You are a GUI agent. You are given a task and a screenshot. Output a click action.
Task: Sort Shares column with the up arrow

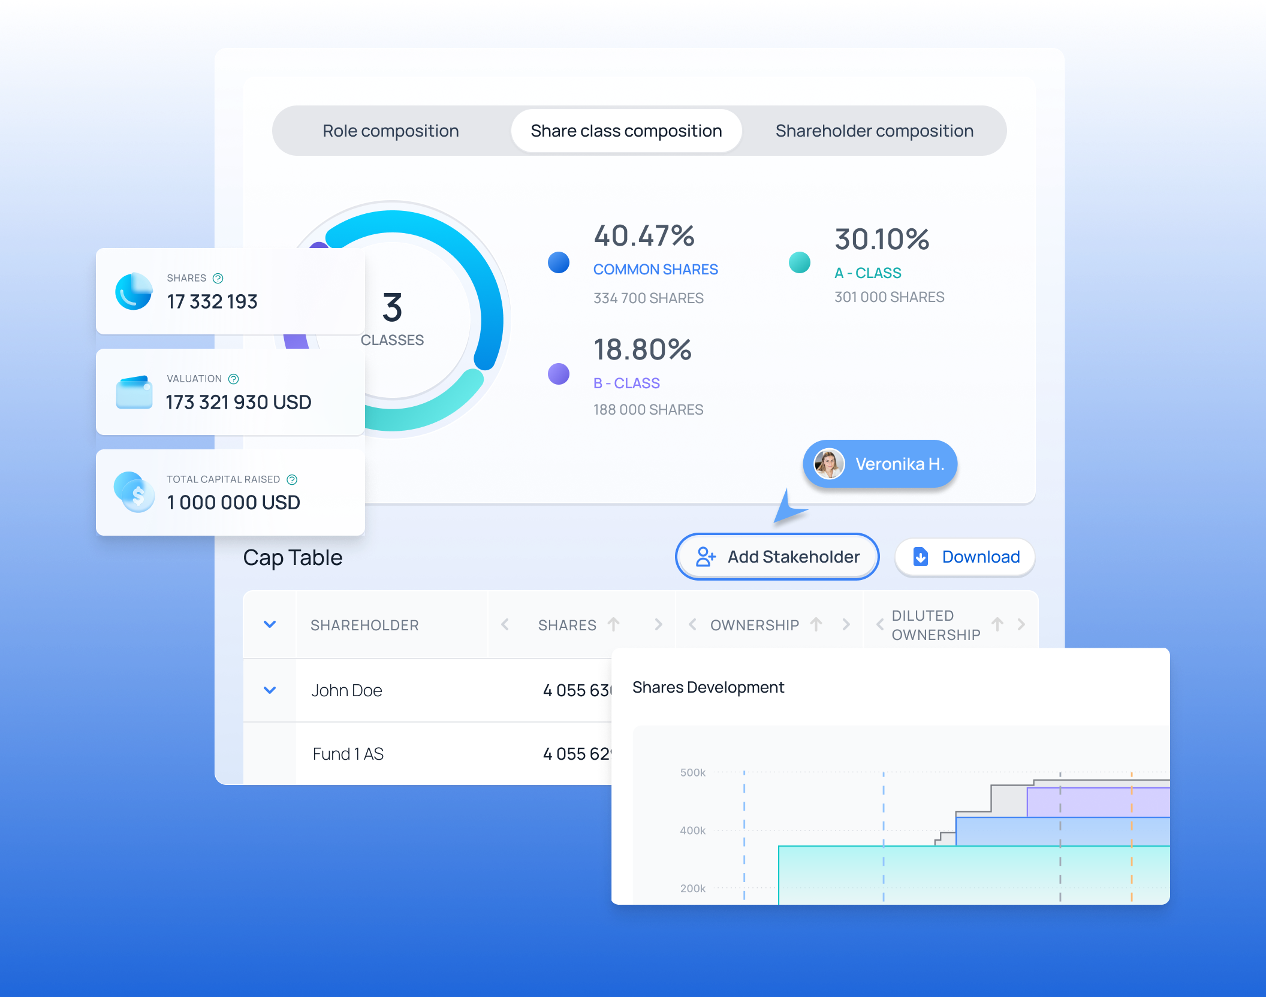pyautogui.click(x=614, y=624)
